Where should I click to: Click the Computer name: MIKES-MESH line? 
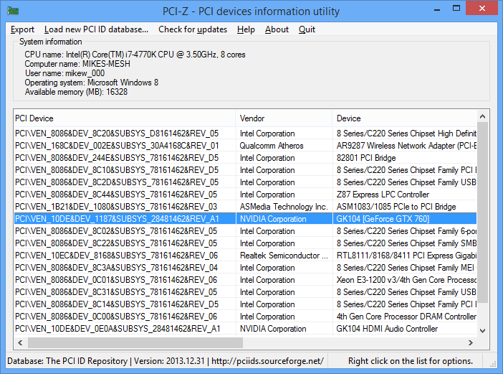[77, 64]
